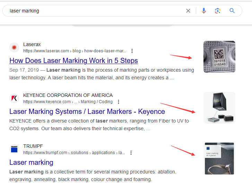Start voice search with microphone icon
This screenshot has height=188, width=252.
204,11
